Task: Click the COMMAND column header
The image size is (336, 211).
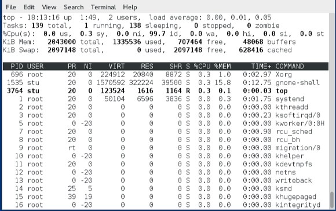Action: 290,66
